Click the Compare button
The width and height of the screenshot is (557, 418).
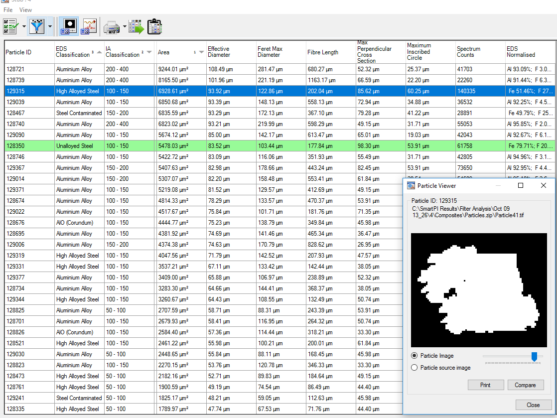pos(525,385)
